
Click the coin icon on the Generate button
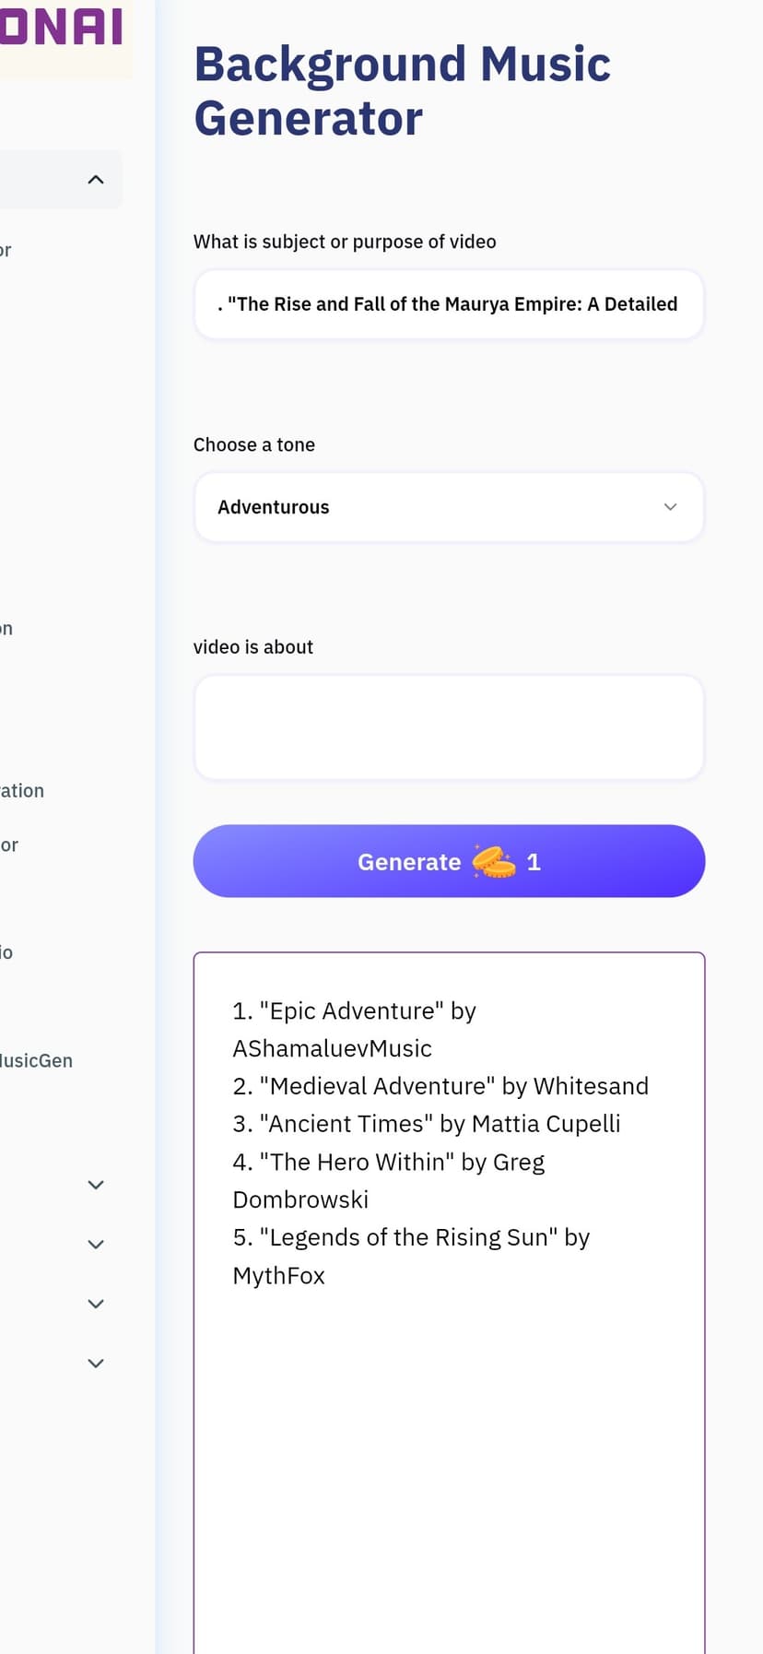(494, 862)
